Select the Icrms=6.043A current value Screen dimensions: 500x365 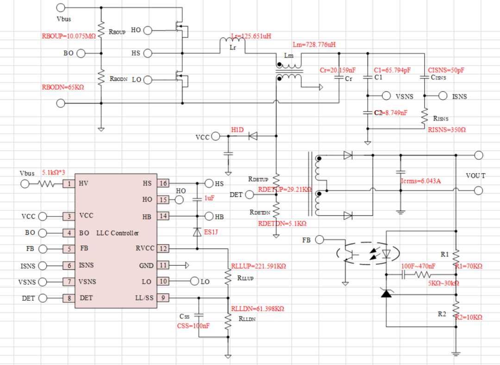pos(420,181)
